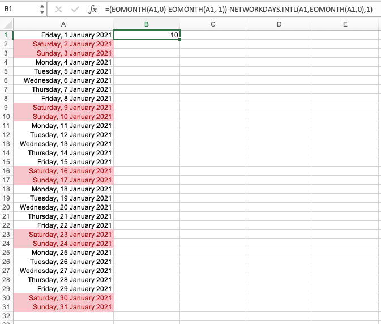Click cell 'Monday, 25 January 2021'
The height and width of the screenshot is (324, 381).
[63, 253]
